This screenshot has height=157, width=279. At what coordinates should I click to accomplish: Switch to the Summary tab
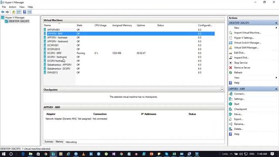[49, 142]
